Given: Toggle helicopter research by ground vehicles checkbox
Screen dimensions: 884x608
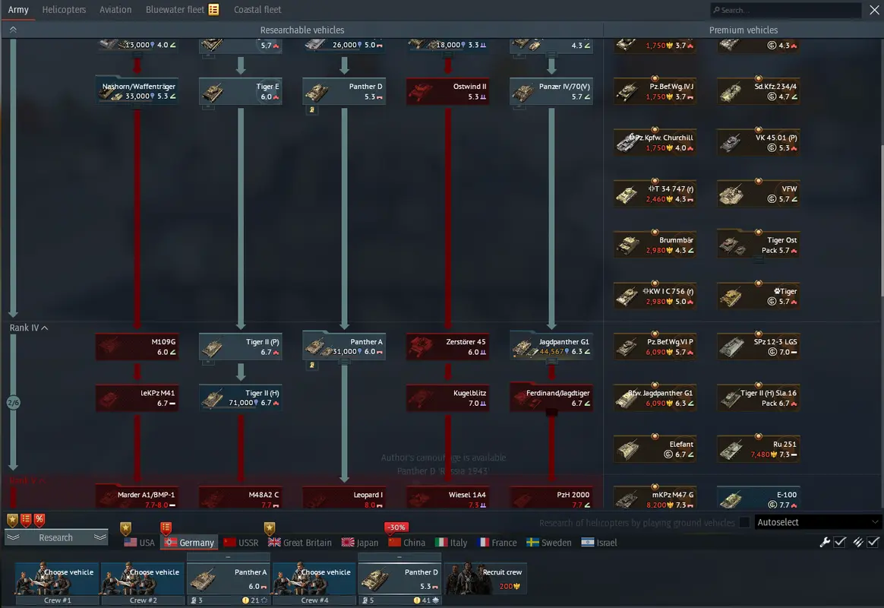Looking at the screenshot, I should click(744, 522).
